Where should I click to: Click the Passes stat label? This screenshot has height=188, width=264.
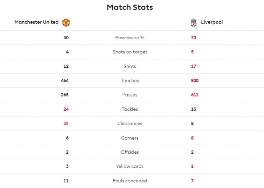[x=130, y=95]
